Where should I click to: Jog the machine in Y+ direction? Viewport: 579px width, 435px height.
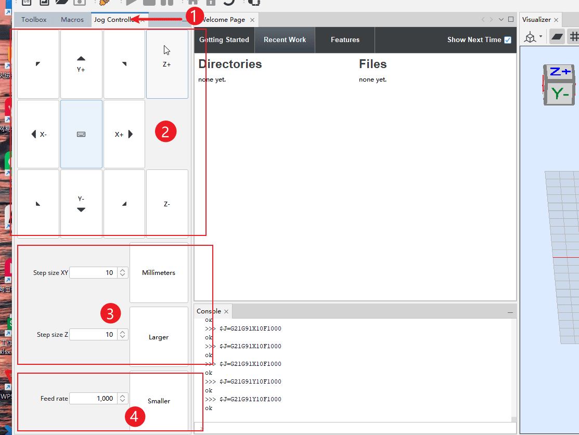pos(81,64)
